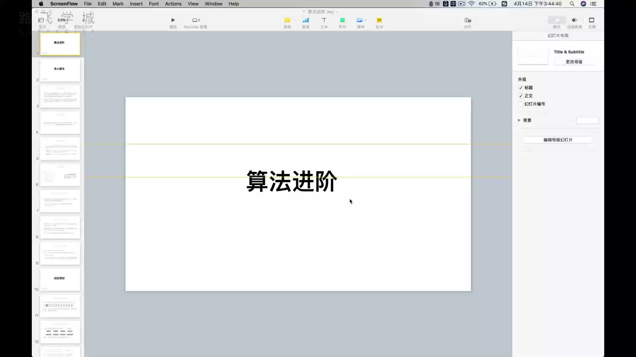Select slide 12 thumbnail
This screenshot has width=636, height=357.
tap(60, 332)
